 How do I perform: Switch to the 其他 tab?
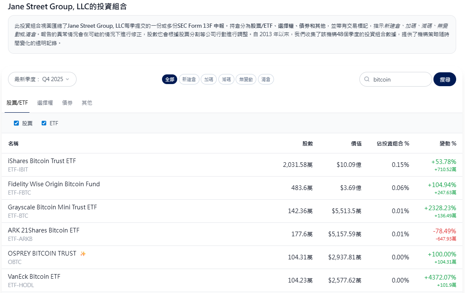click(x=87, y=103)
